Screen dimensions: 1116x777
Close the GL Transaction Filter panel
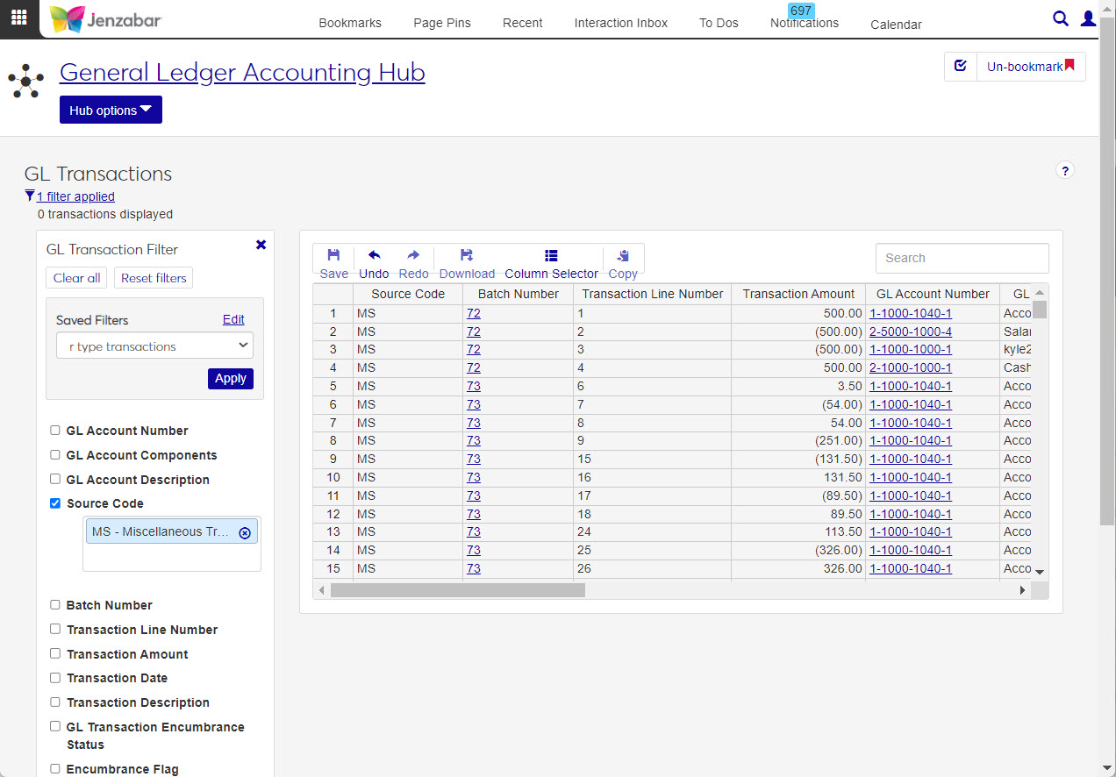(x=261, y=245)
